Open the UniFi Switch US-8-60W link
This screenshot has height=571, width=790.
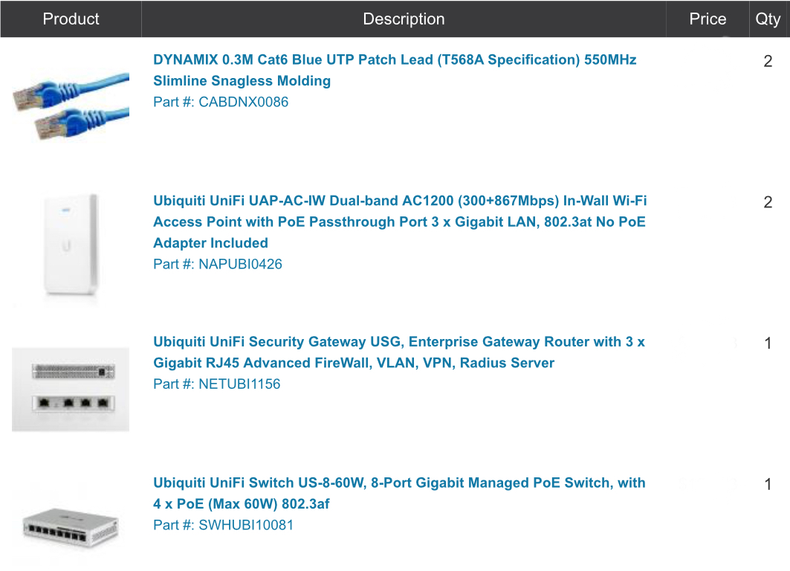tap(399, 493)
